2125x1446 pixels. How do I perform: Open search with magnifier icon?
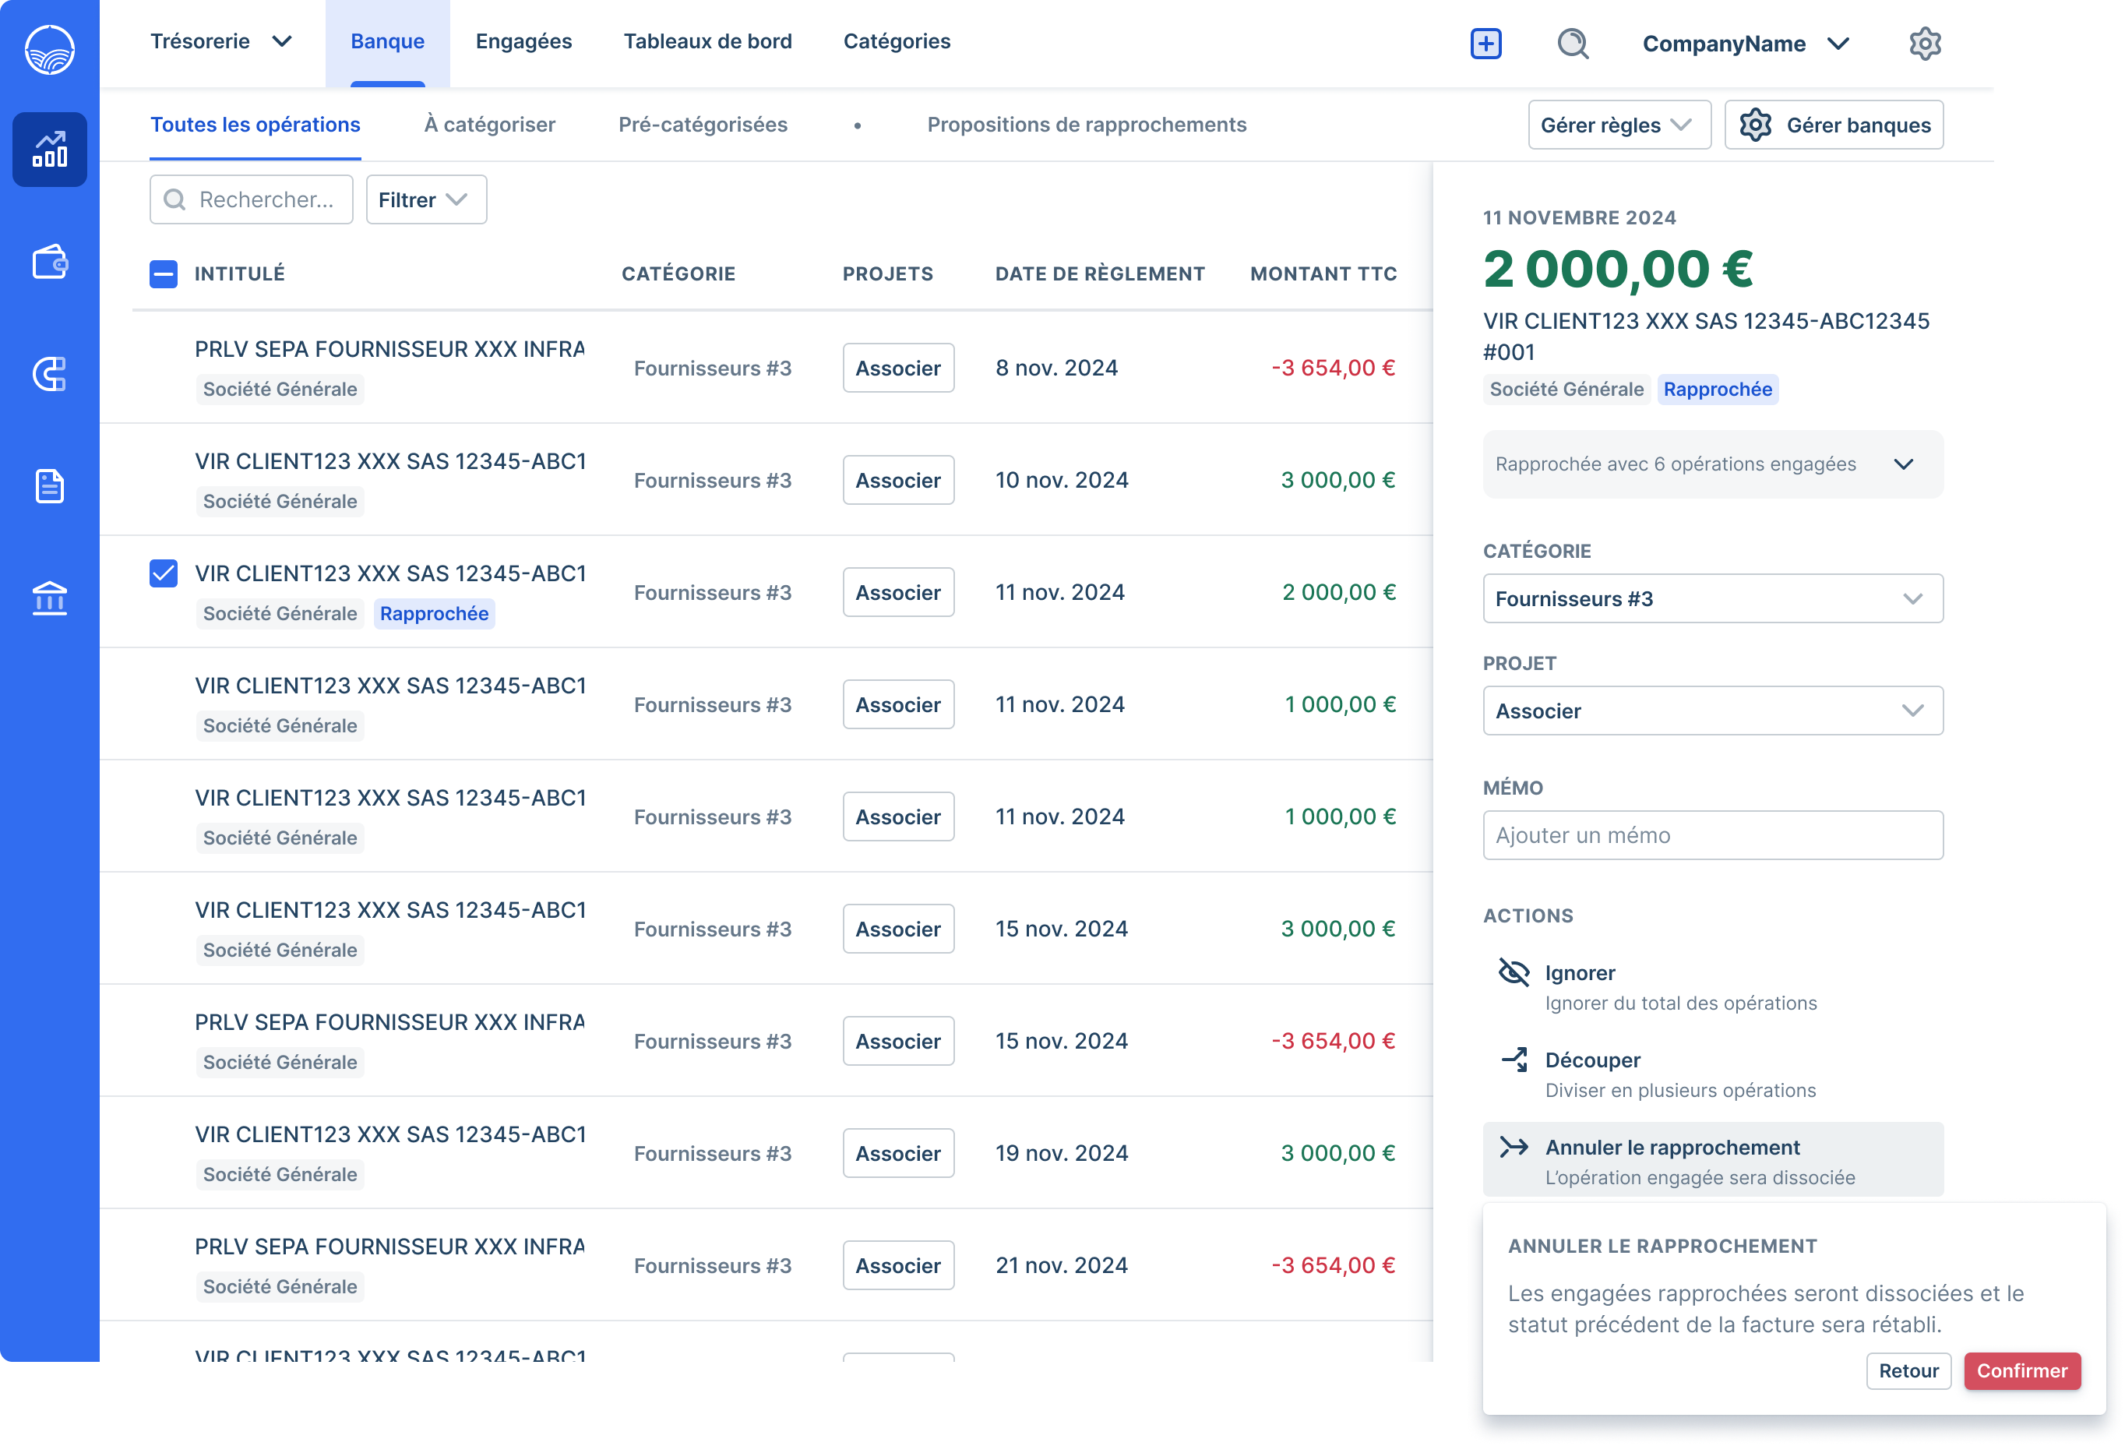(x=1572, y=43)
